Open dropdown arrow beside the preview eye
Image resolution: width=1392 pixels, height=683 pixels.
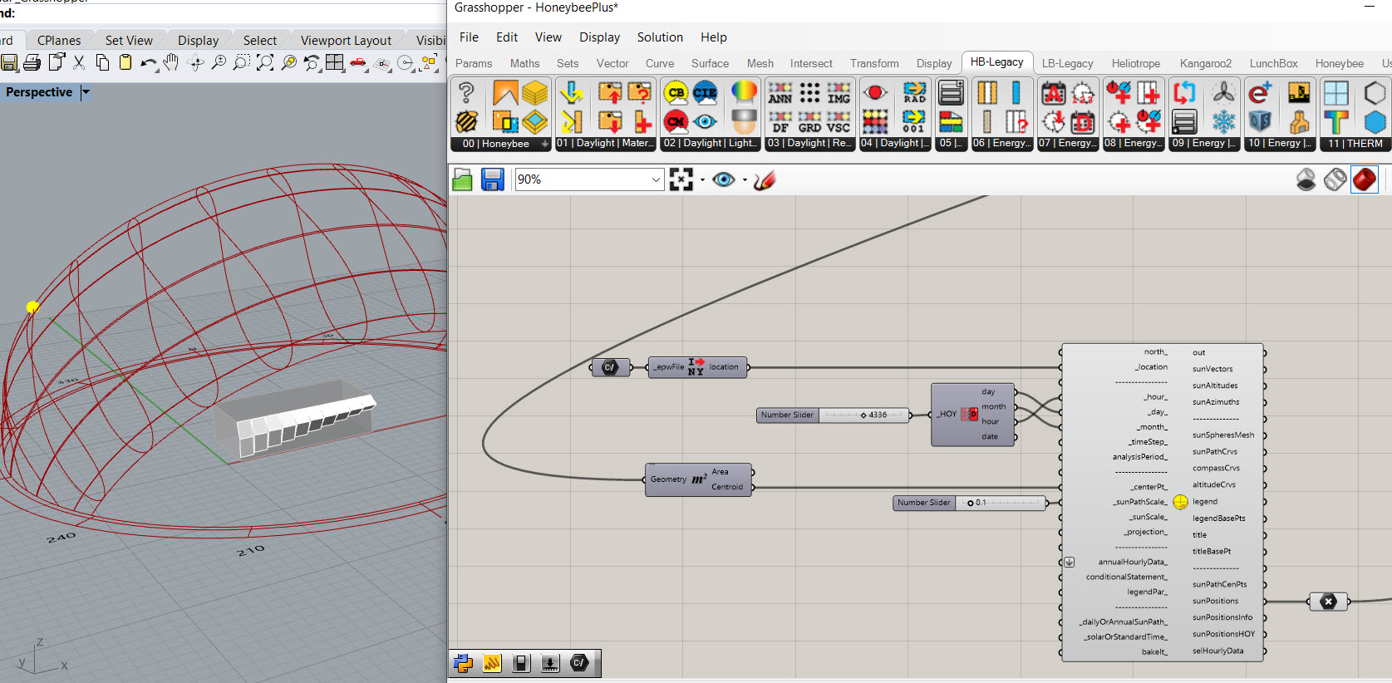click(x=745, y=180)
